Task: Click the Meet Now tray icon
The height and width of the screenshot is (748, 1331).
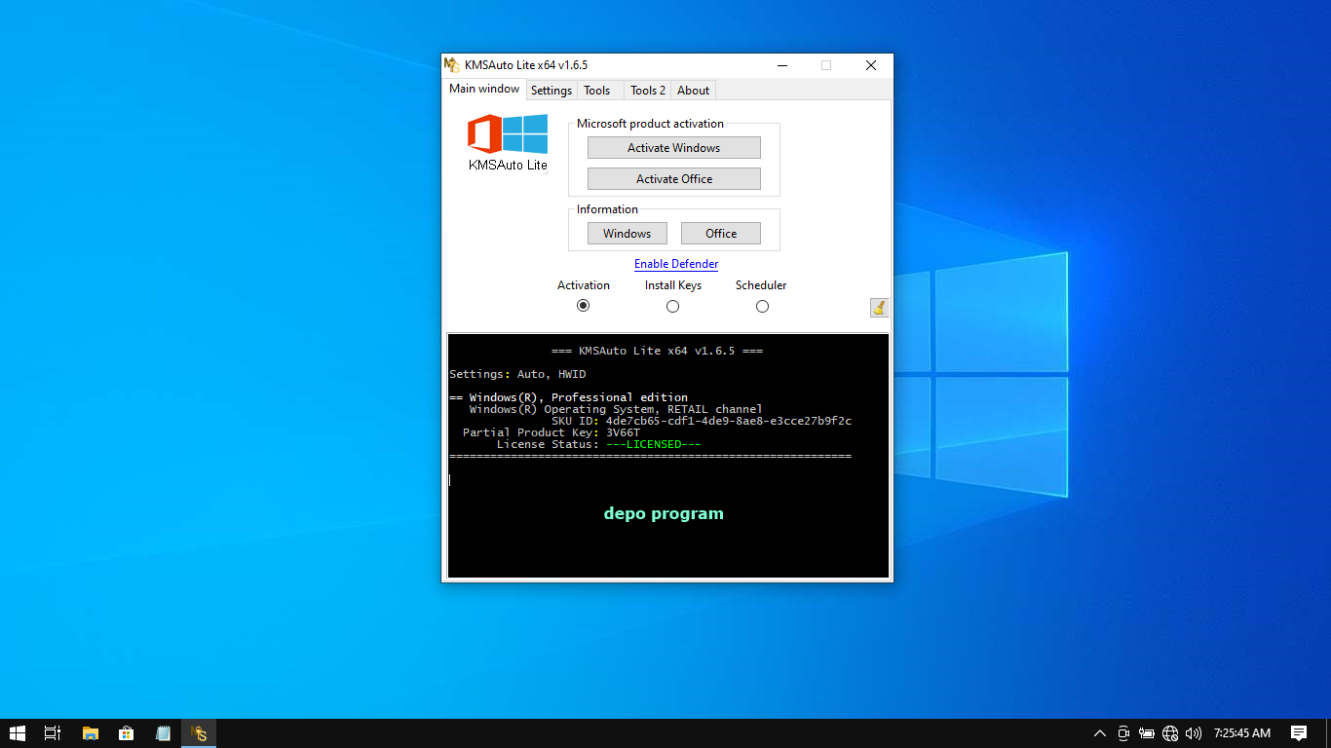Action: pos(1123,733)
